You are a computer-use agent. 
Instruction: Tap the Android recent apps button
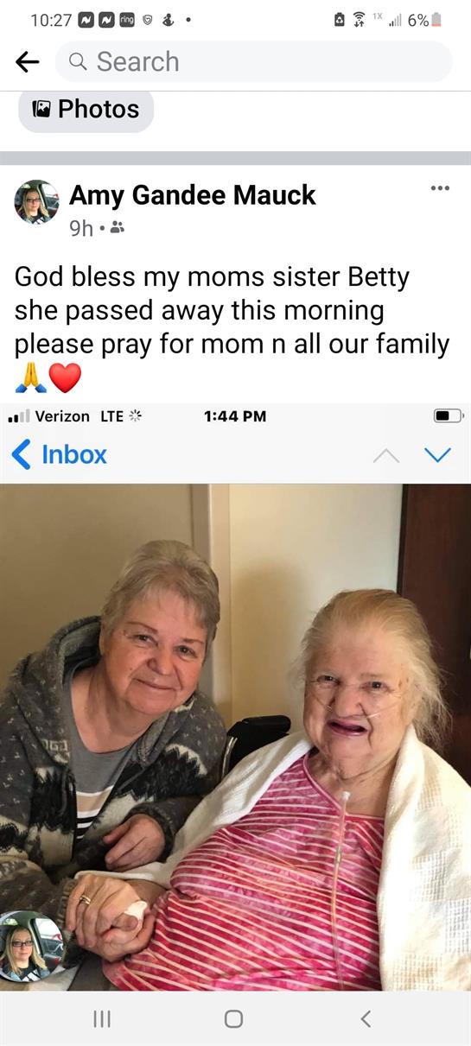(101, 1019)
